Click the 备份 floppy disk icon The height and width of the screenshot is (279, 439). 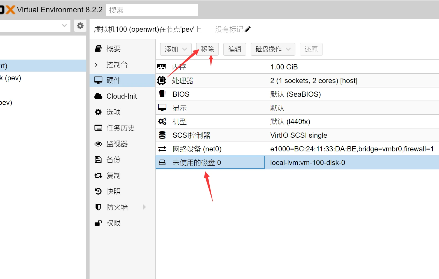tap(98, 160)
